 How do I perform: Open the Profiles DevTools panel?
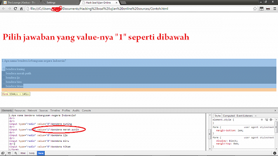66,111
